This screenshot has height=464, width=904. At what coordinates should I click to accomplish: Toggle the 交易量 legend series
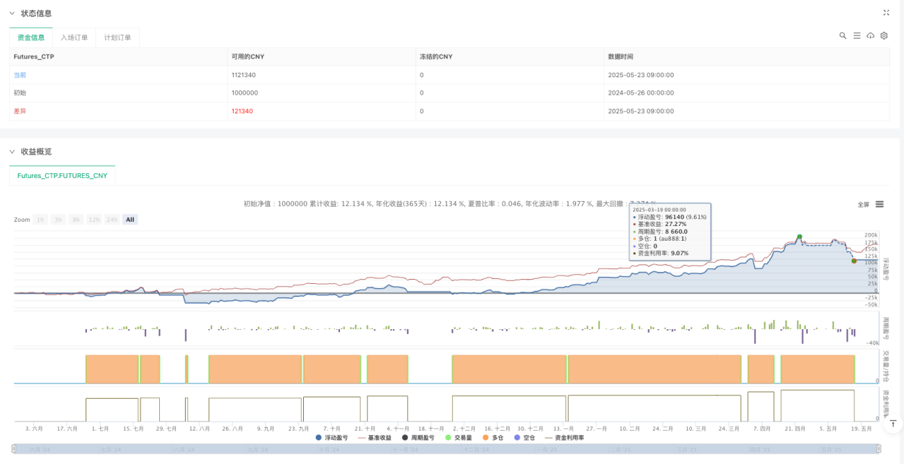coord(459,438)
